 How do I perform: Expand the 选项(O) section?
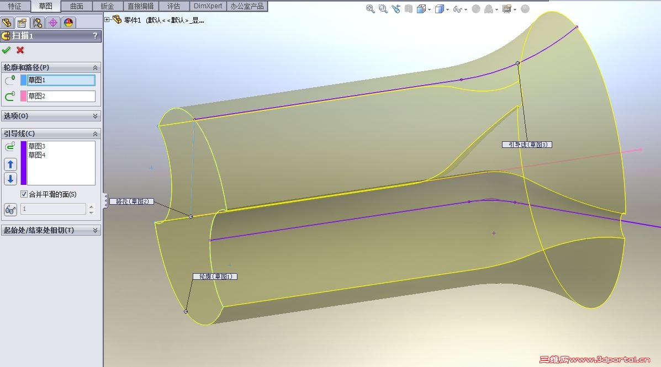tap(96, 116)
